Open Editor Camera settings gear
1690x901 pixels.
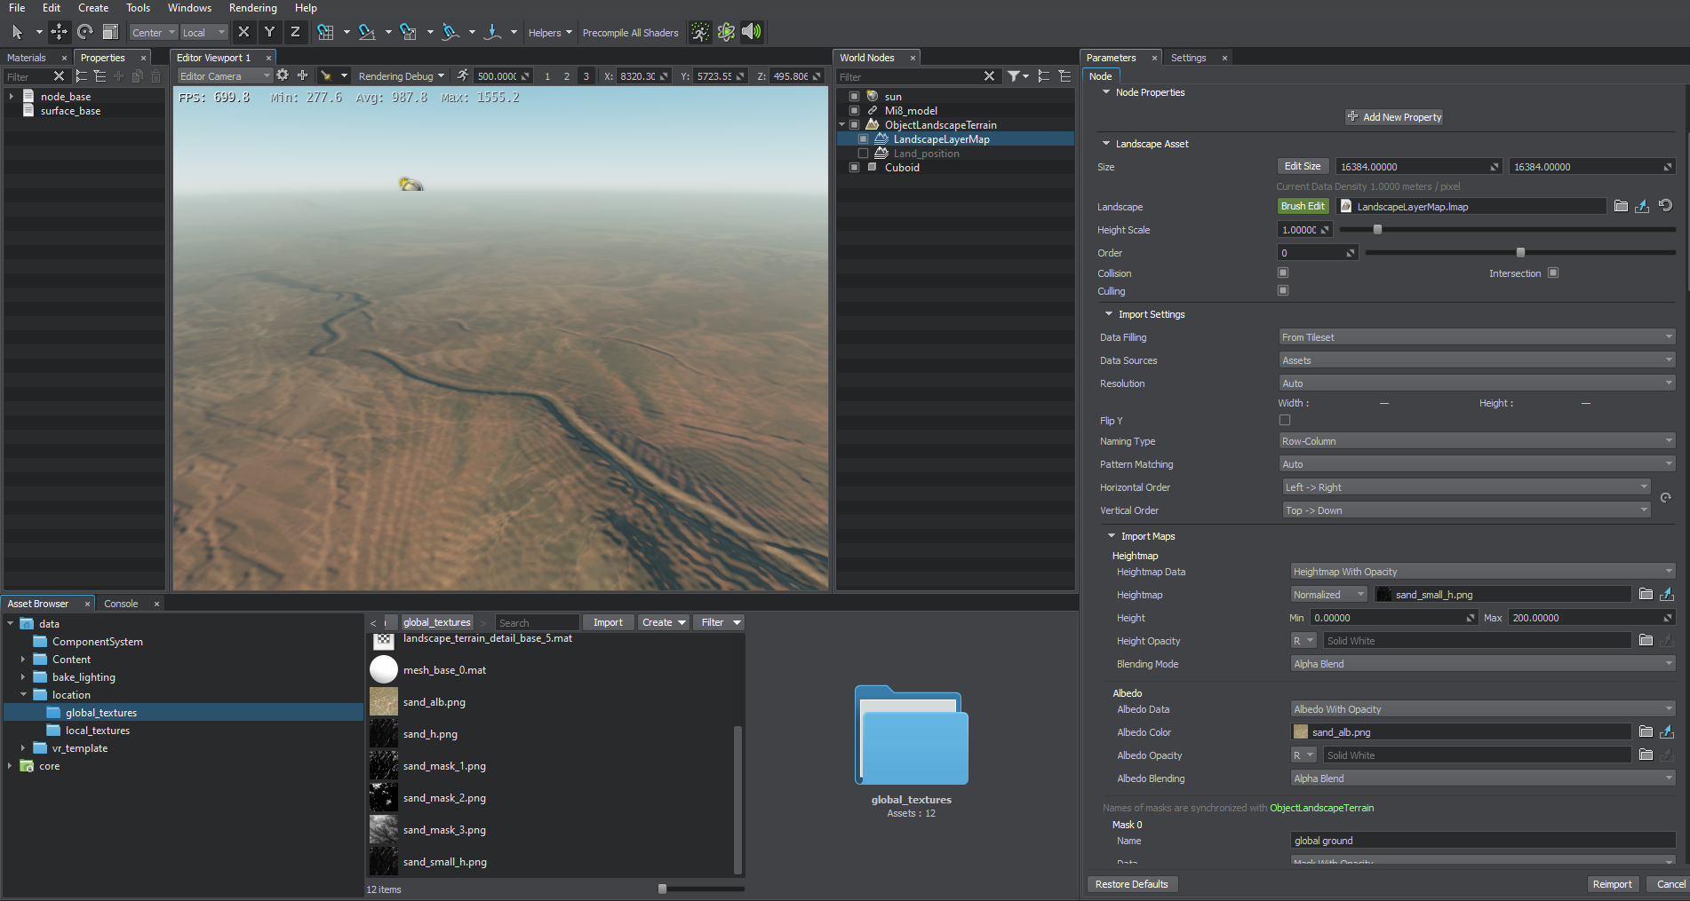pyautogui.click(x=283, y=75)
